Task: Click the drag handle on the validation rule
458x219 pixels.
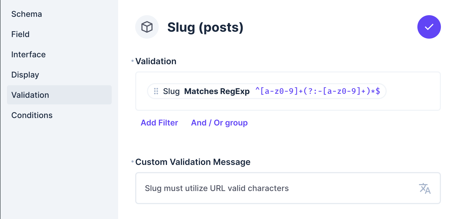Action: click(x=156, y=91)
